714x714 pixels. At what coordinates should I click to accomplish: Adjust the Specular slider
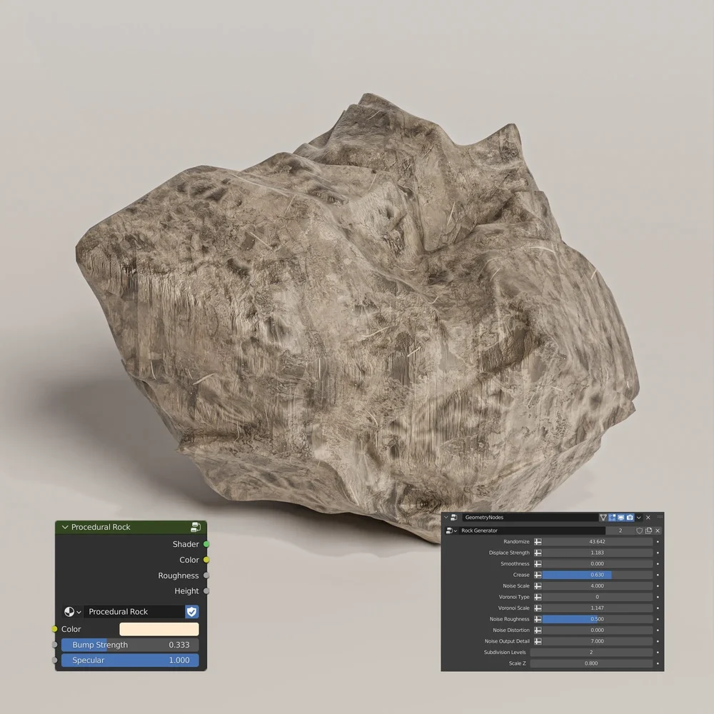(x=130, y=660)
